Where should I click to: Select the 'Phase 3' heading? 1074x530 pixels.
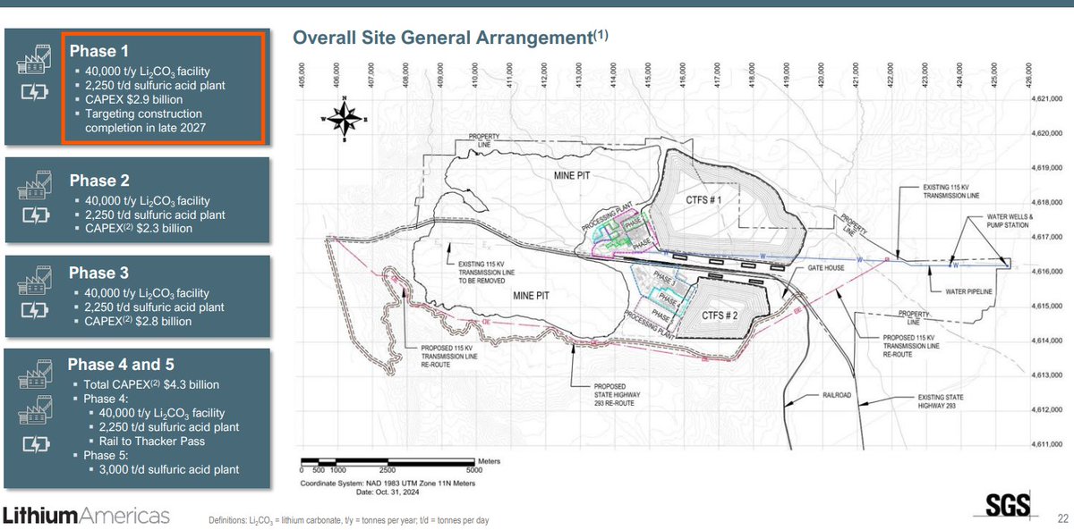tap(98, 273)
